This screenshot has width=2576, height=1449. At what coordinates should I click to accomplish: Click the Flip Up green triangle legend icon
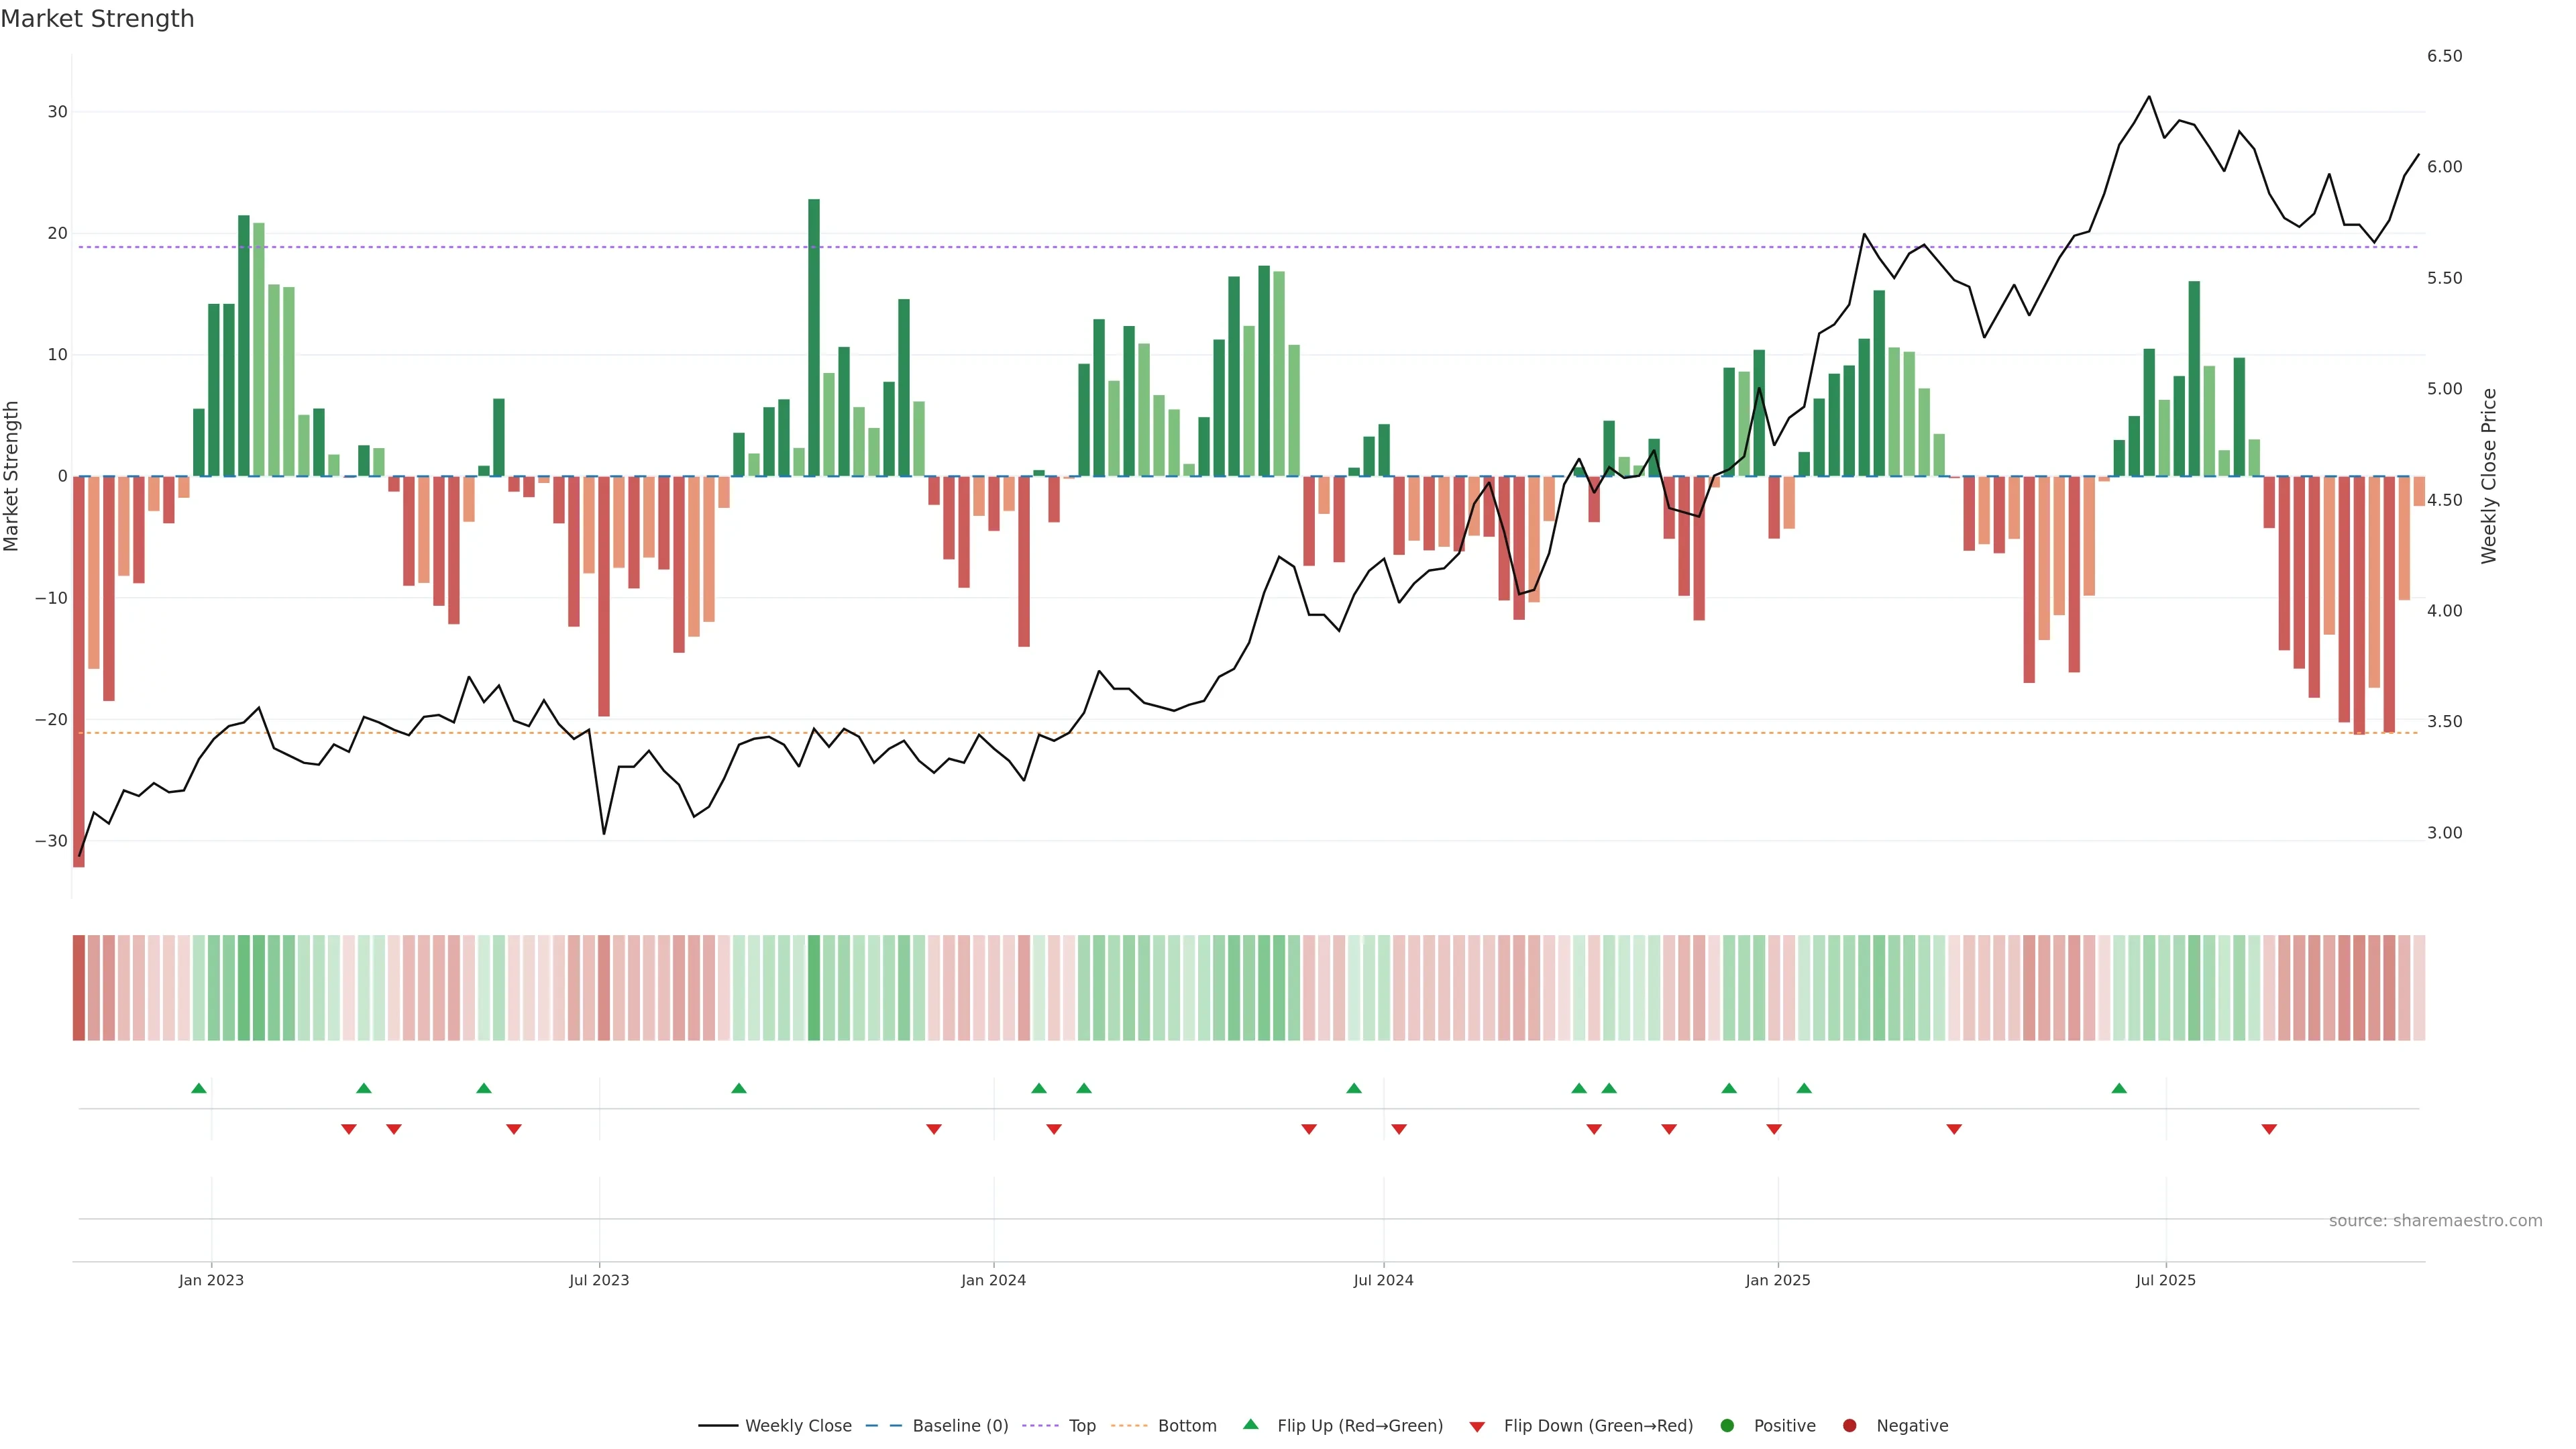(1250, 1424)
